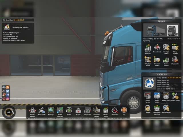
Task: Click the Hodnocení rating value
Action: pos(174,39)
